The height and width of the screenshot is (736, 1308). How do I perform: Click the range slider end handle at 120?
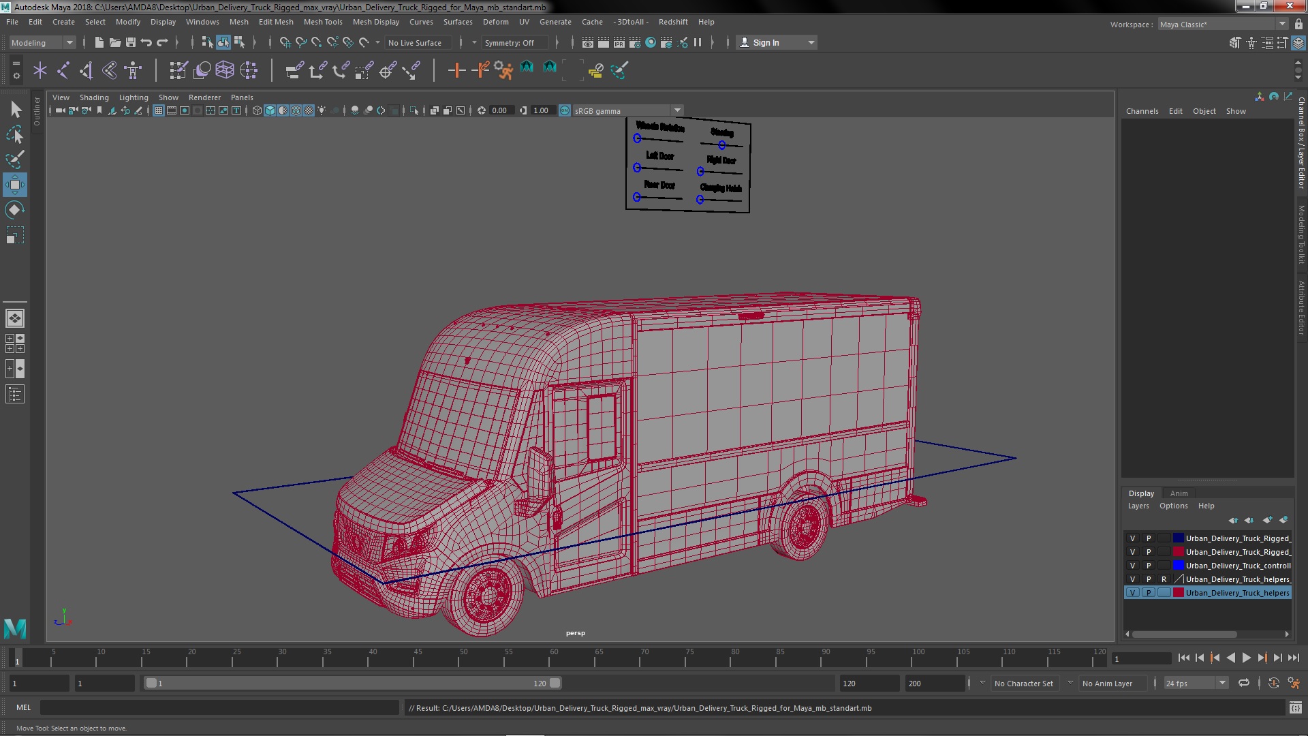click(555, 683)
